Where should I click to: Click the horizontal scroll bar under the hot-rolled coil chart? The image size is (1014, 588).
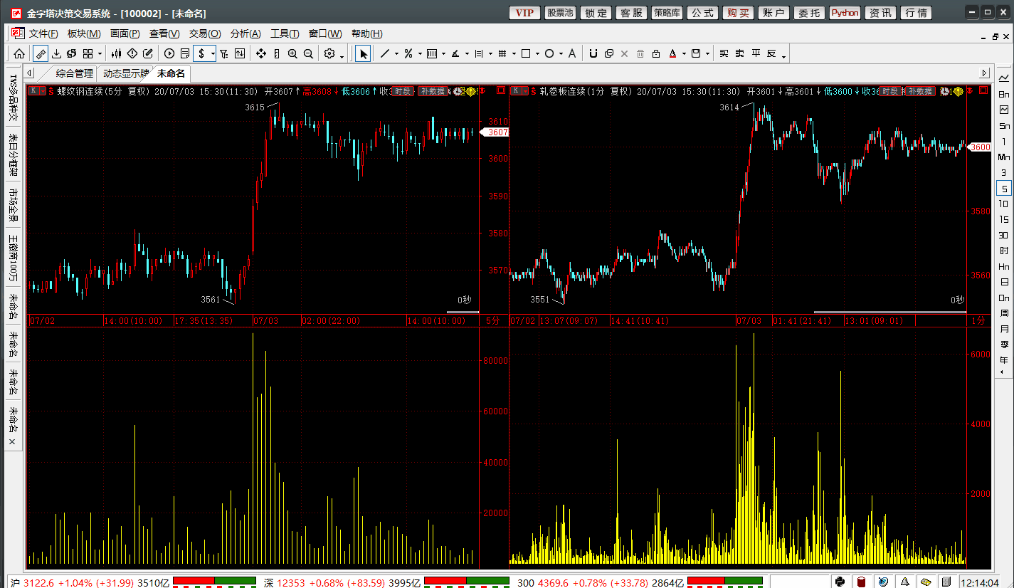pyautogui.click(x=889, y=312)
